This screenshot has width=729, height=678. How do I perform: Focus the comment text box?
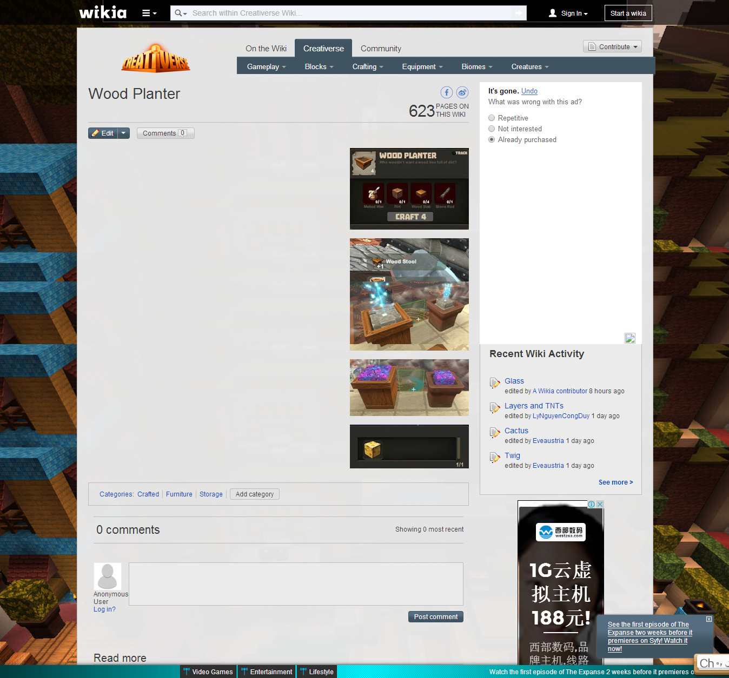[296, 584]
